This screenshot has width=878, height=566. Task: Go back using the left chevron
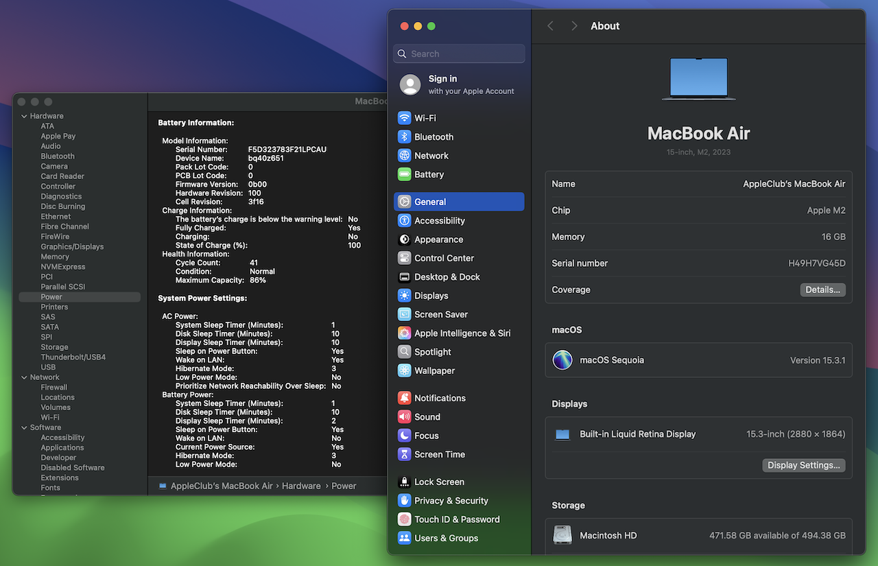(x=550, y=26)
